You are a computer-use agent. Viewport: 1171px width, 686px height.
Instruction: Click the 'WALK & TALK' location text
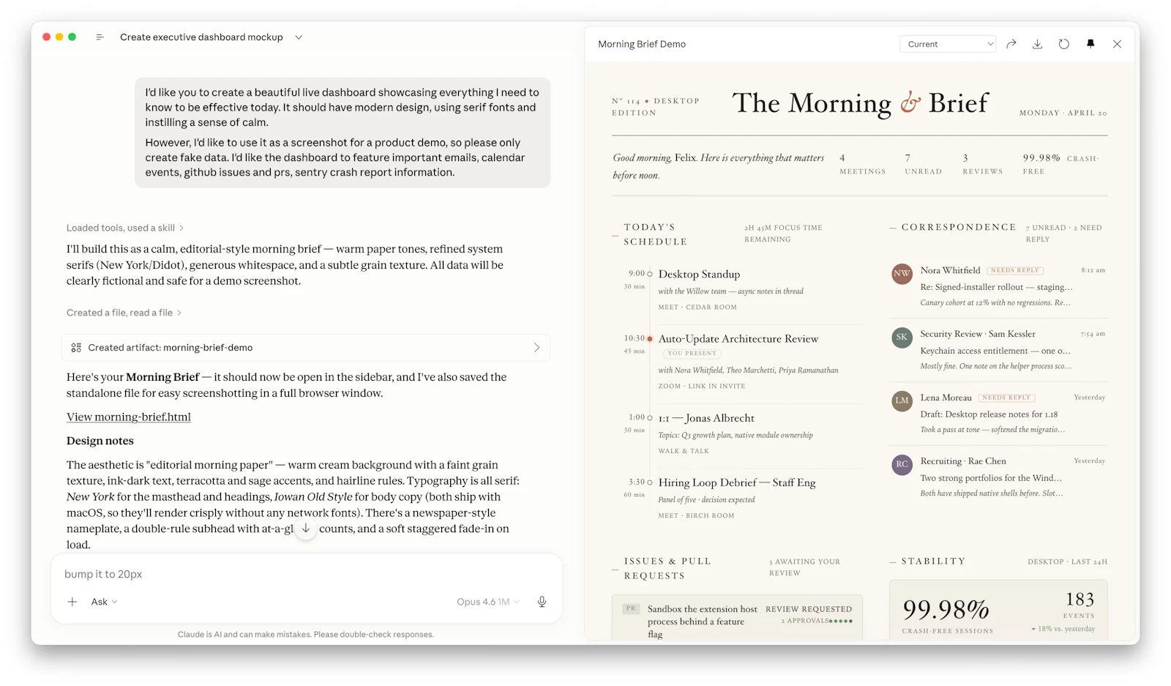pyautogui.click(x=684, y=451)
